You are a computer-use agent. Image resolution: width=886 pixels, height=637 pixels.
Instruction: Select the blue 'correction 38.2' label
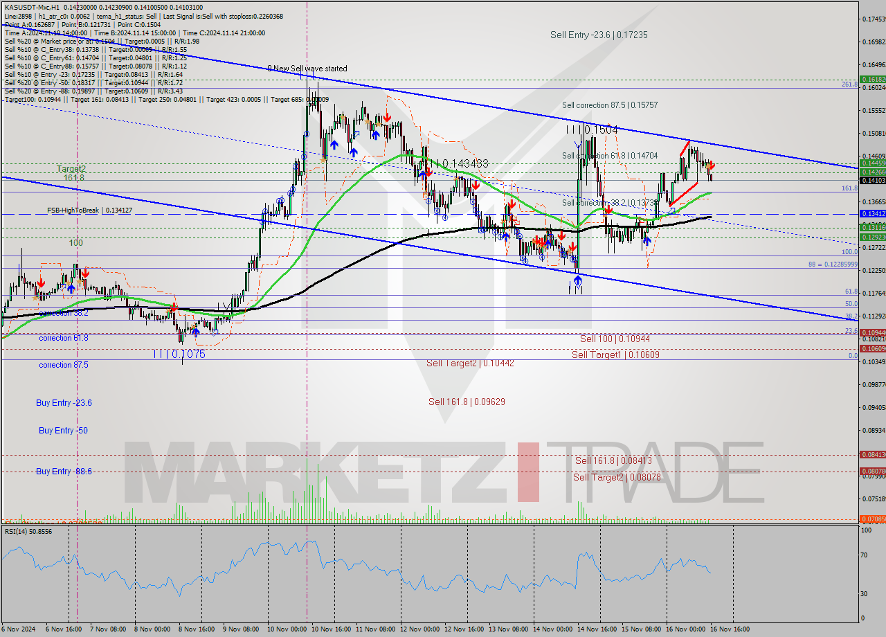tap(64, 313)
